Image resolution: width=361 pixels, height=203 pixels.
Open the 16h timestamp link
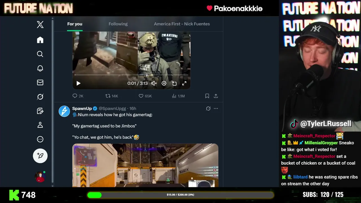[x=133, y=109]
